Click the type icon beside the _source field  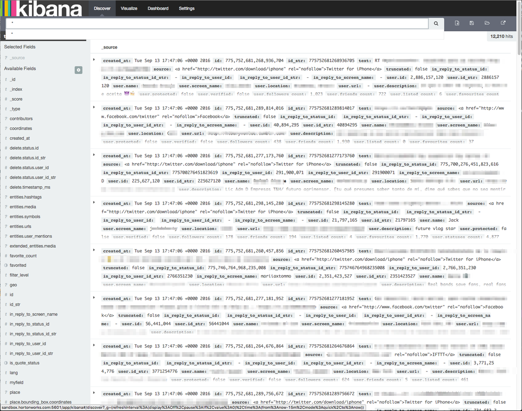[x=6, y=57]
